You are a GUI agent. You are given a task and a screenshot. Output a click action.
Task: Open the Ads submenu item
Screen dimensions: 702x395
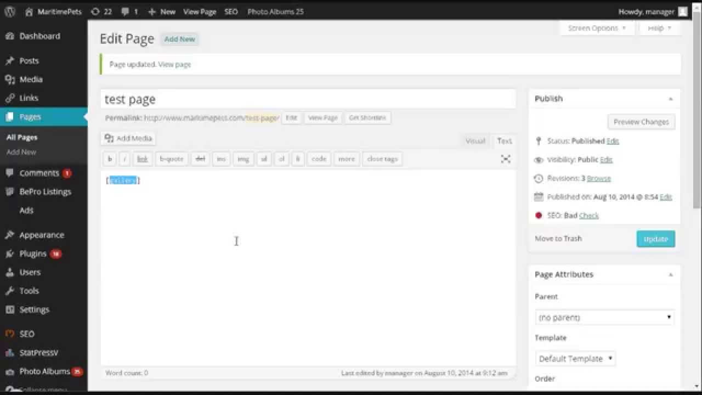point(26,210)
